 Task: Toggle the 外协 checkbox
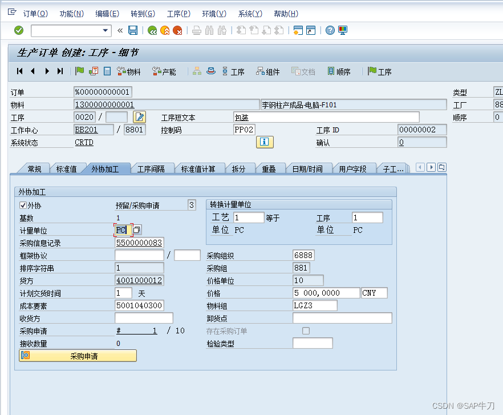tap(23, 206)
